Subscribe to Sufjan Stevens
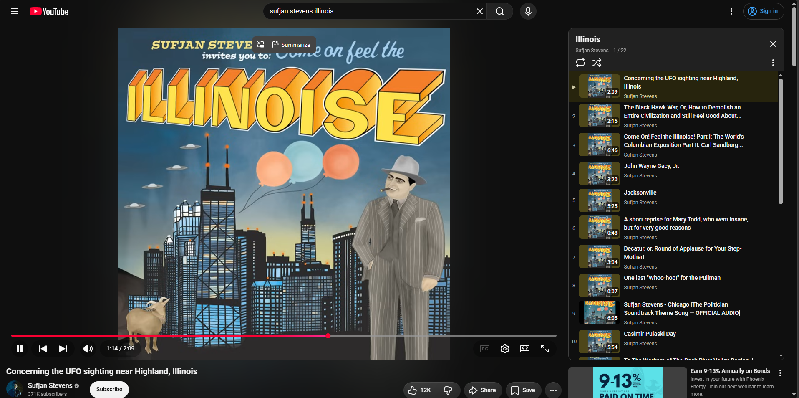This screenshot has width=799, height=398. (x=109, y=389)
